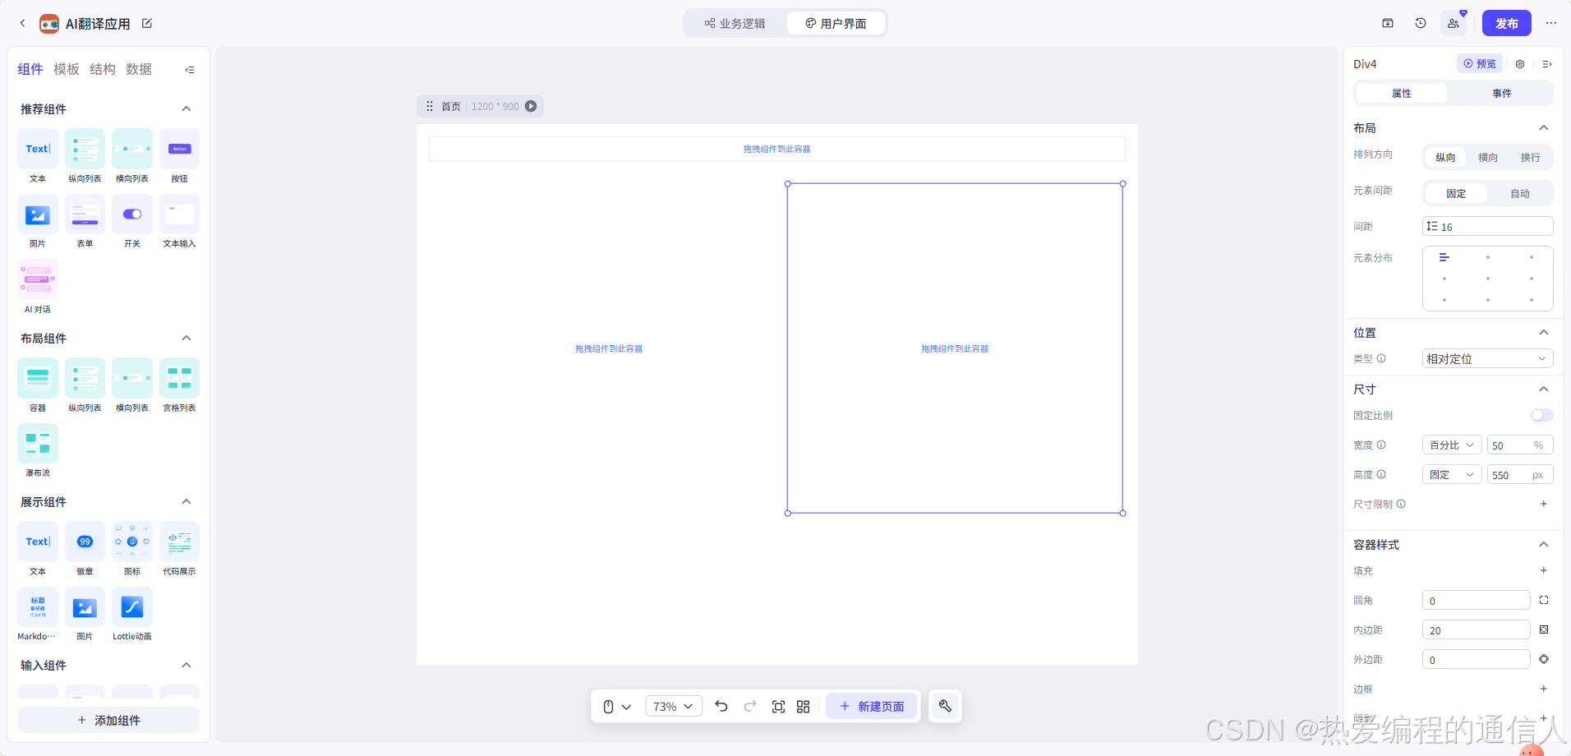This screenshot has width=1571, height=756.
Task: Click the 间距 value field
Action: click(x=1487, y=227)
